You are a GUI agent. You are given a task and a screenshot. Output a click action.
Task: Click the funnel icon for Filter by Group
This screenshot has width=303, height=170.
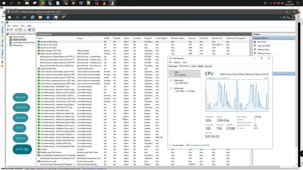pyautogui.click(x=255, y=53)
